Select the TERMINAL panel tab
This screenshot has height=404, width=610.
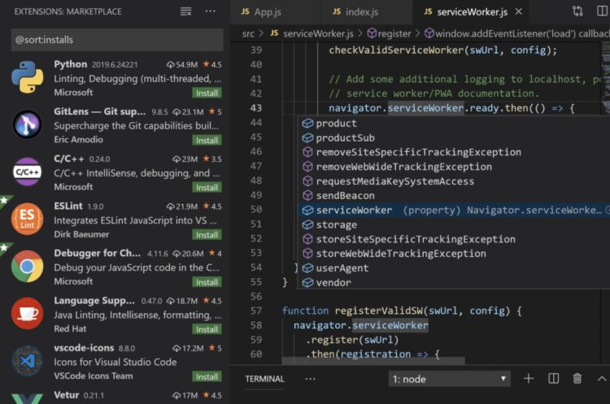[x=264, y=379]
